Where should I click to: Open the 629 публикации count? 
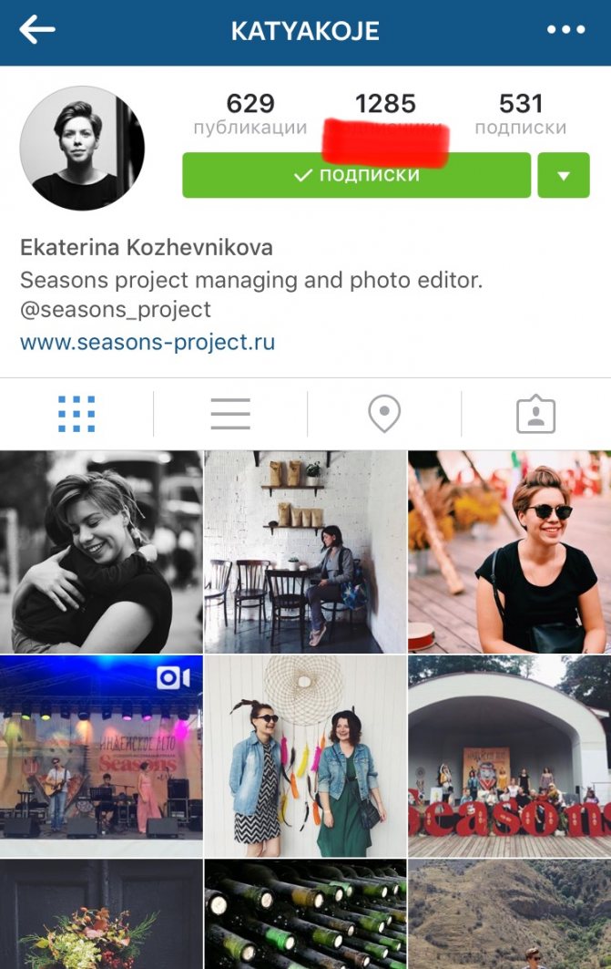(249, 113)
